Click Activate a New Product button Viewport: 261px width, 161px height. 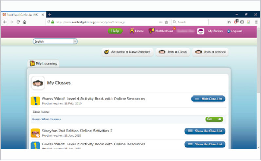(127, 52)
